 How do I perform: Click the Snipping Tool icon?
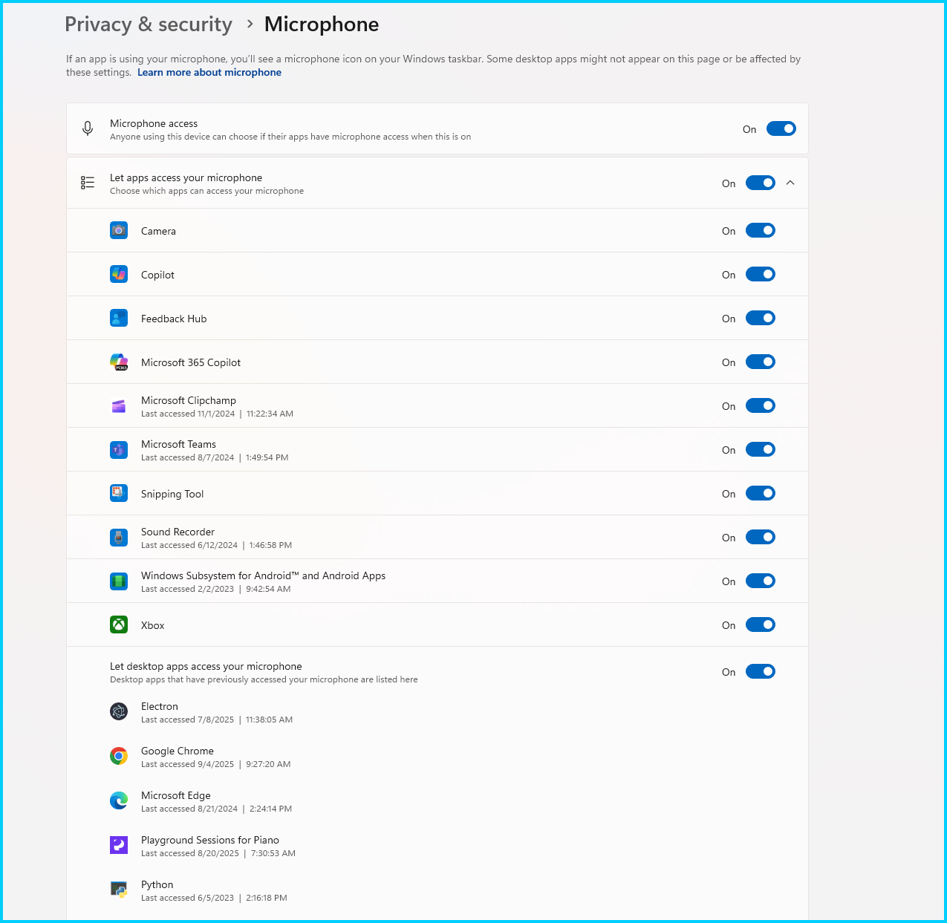119,494
